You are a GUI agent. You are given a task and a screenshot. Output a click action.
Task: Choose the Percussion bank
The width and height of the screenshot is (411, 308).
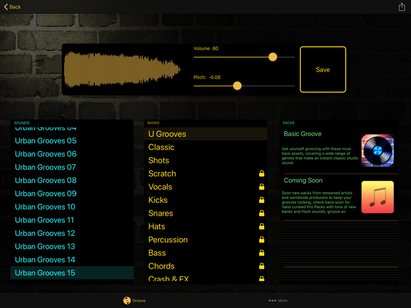pyautogui.click(x=206, y=239)
